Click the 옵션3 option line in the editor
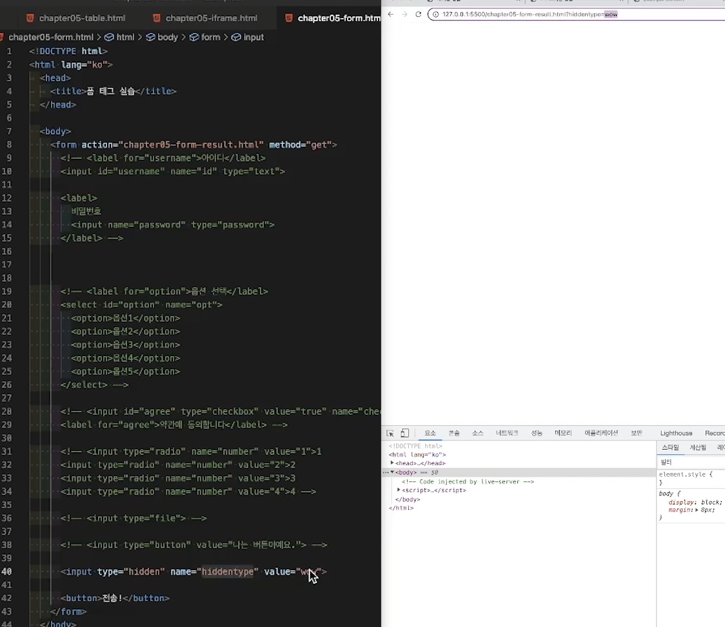The width and height of the screenshot is (725, 627). pyautogui.click(x=125, y=345)
